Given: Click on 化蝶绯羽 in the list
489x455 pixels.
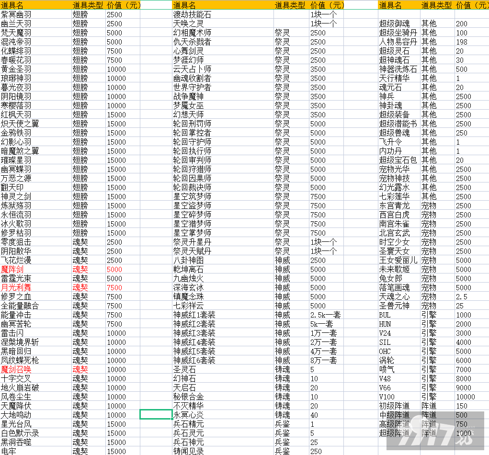Looking at the screenshot, I should pos(16,51).
